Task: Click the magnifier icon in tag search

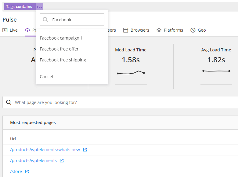Action: click(x=45, y=19)
